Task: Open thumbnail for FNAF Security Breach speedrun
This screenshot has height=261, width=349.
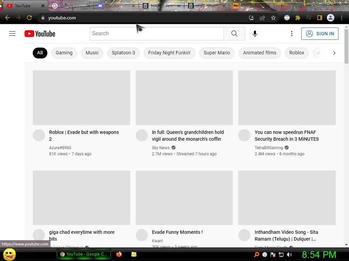Action: (287, 98)
